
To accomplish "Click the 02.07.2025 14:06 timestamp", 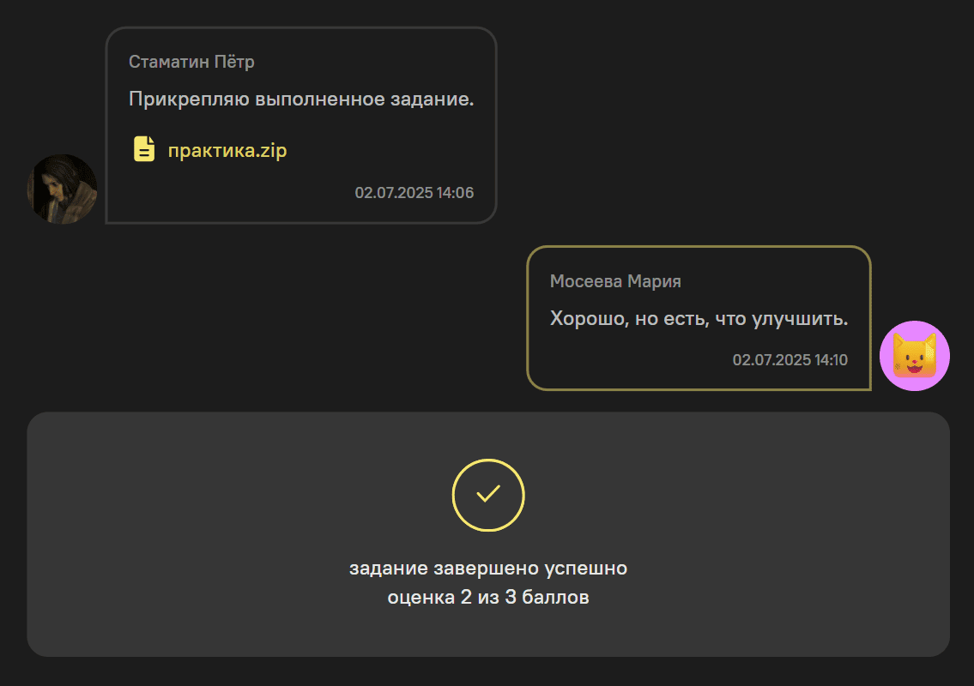I will pos(414,192).
